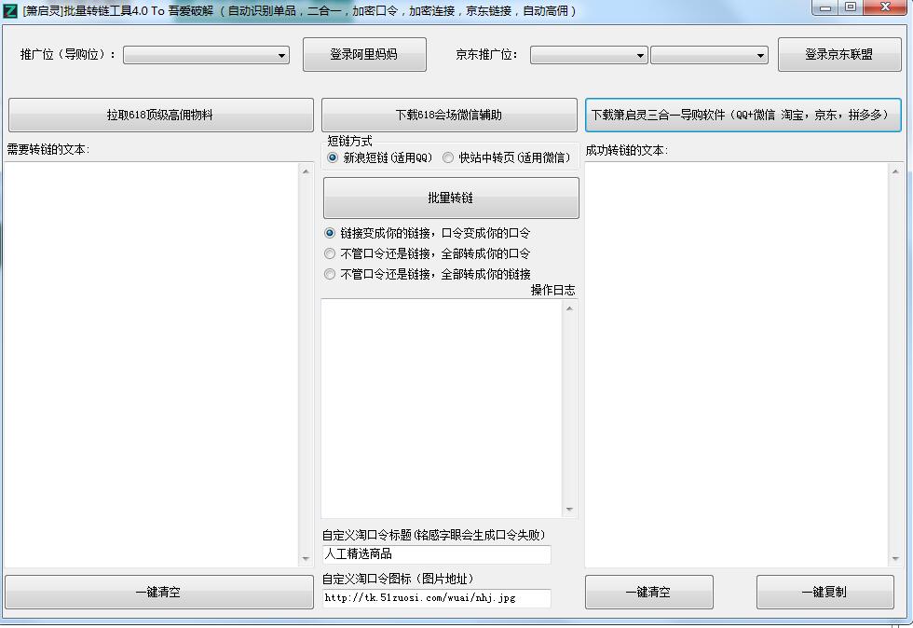Screen dimensions: 913x628
Task: Clear right panel with 一键清空
Action: coord(648,592)
